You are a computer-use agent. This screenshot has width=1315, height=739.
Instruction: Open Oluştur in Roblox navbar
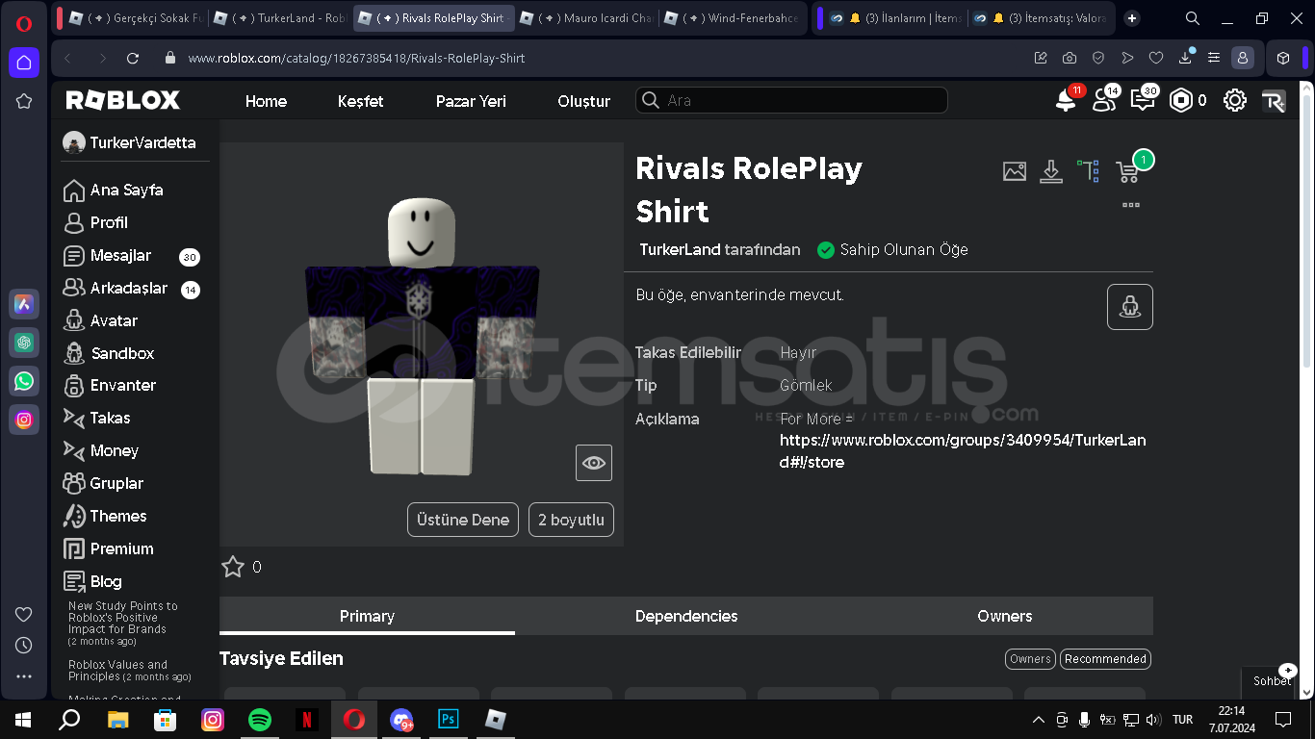coord(583,101)
